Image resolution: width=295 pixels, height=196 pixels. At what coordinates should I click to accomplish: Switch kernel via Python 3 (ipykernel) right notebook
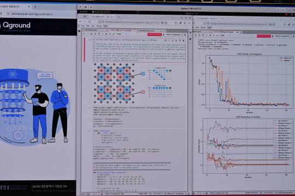[x=282, y=36]
